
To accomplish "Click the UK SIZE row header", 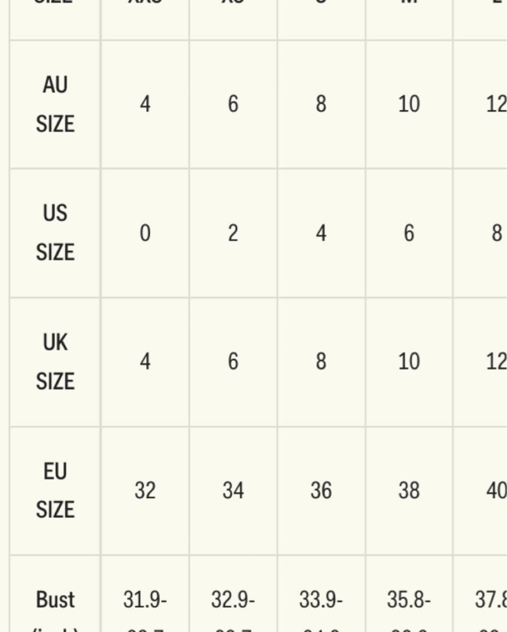I will pos(55,362).
